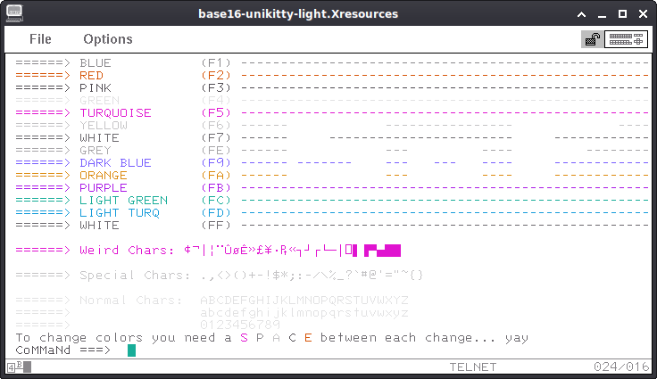
Task: Click the (F9) key label
Action: coord(216,163)
